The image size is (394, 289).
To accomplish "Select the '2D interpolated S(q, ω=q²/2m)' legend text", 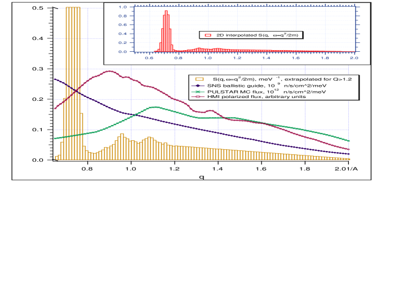I will tap(257, 35).
